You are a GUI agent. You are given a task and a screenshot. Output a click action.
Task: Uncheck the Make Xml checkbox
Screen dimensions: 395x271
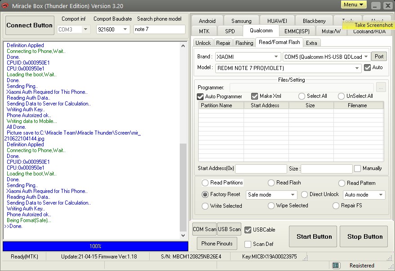pos(255,96)
